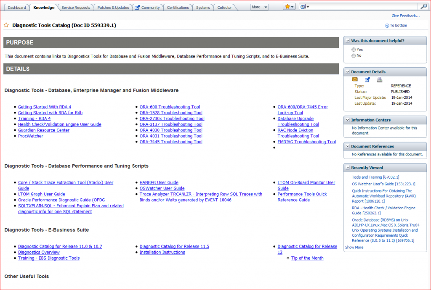Open Core / Stack Trace Extraction Tool guide
Screen dimensions: 431x290
pos(66,185)
